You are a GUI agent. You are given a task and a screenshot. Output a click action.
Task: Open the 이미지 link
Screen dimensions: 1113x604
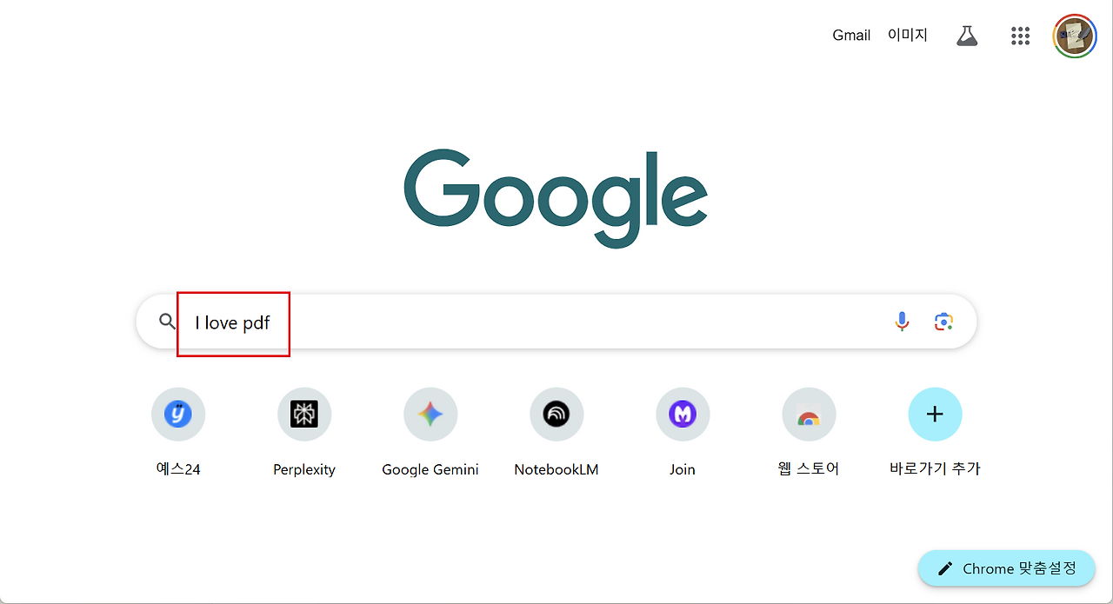click(x=908, y=36)
